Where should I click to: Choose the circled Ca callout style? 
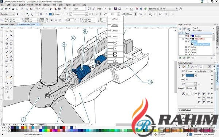point(115,42)
